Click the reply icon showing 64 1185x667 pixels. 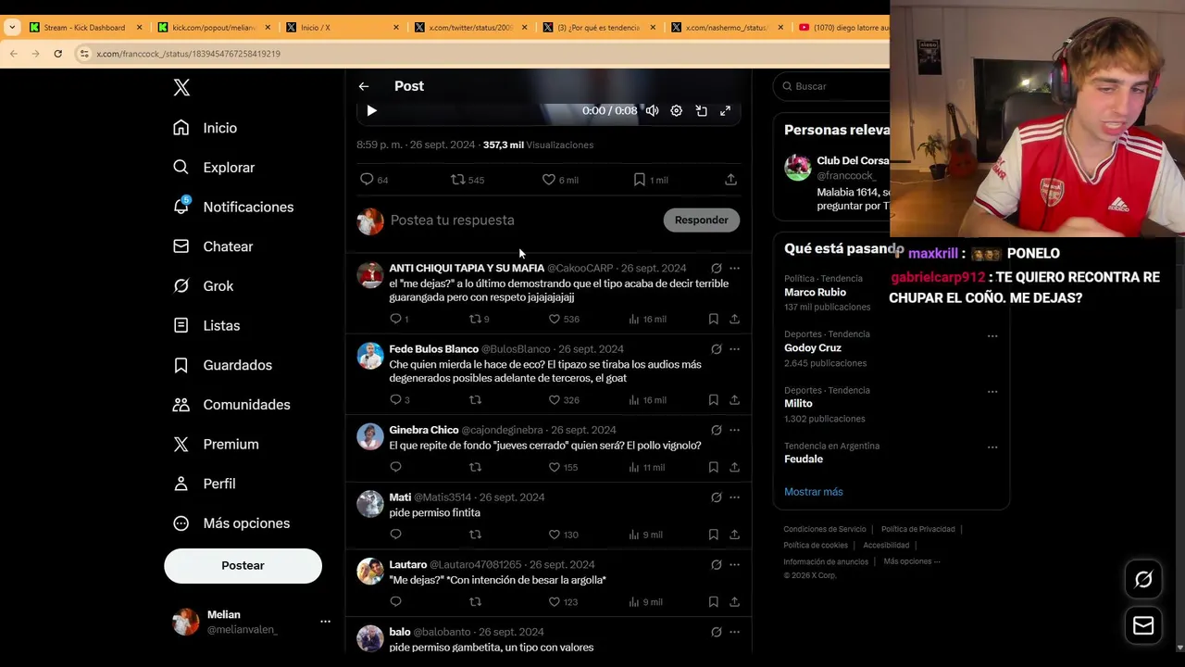pyautogui.click(x=374, y=180)
